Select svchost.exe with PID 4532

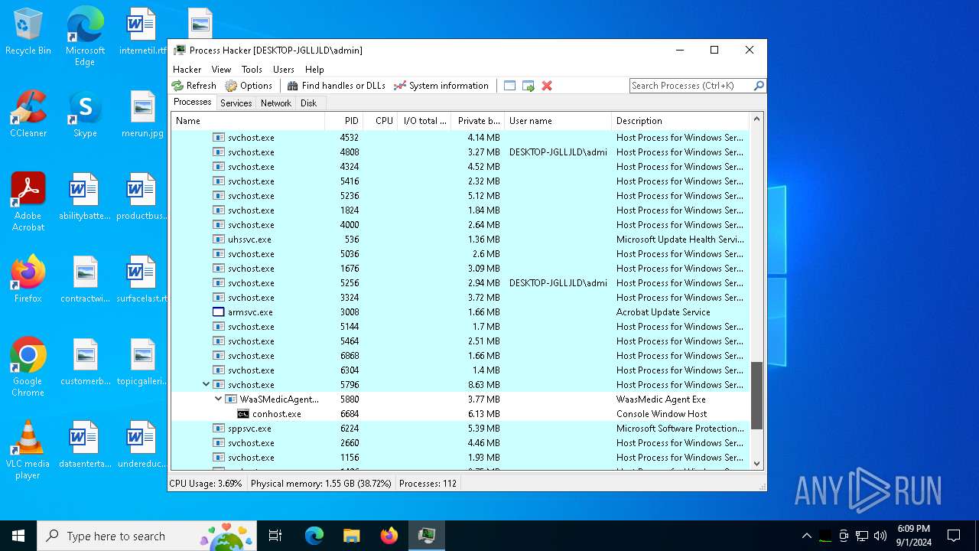coord(460,138)
